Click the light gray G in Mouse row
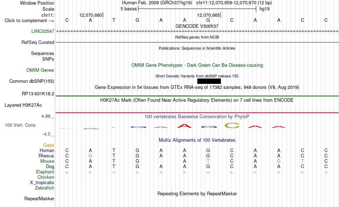The image size is (339, 207). 279,161
